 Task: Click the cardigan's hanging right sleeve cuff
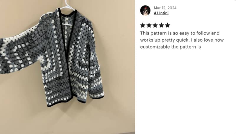click(96, 95)
